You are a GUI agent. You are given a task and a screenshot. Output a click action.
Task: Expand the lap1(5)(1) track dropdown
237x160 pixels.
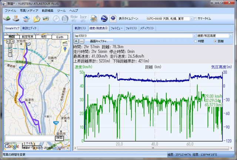point(194,36)
